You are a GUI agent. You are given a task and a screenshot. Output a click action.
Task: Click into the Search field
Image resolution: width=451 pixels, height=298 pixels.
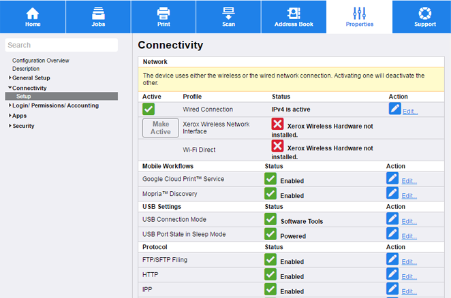61,45
